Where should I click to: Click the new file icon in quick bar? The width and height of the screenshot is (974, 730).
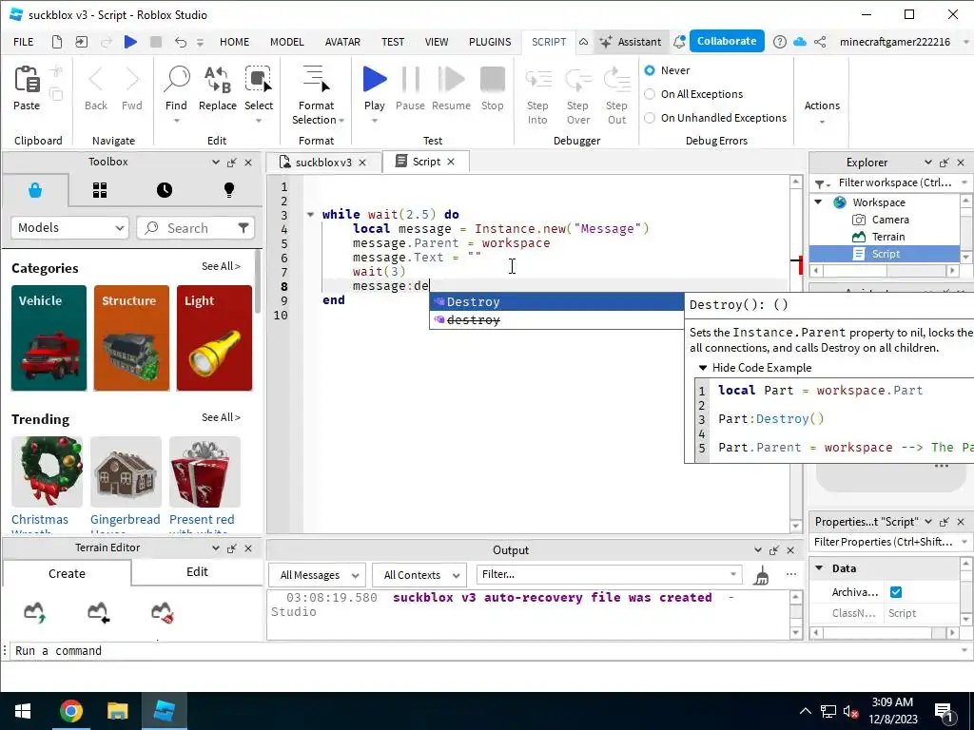tap(56, 42)
